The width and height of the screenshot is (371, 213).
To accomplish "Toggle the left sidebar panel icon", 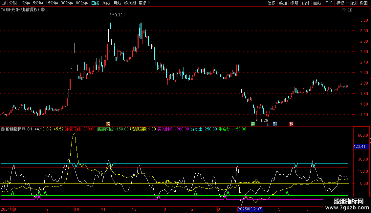I will [4, 3].
